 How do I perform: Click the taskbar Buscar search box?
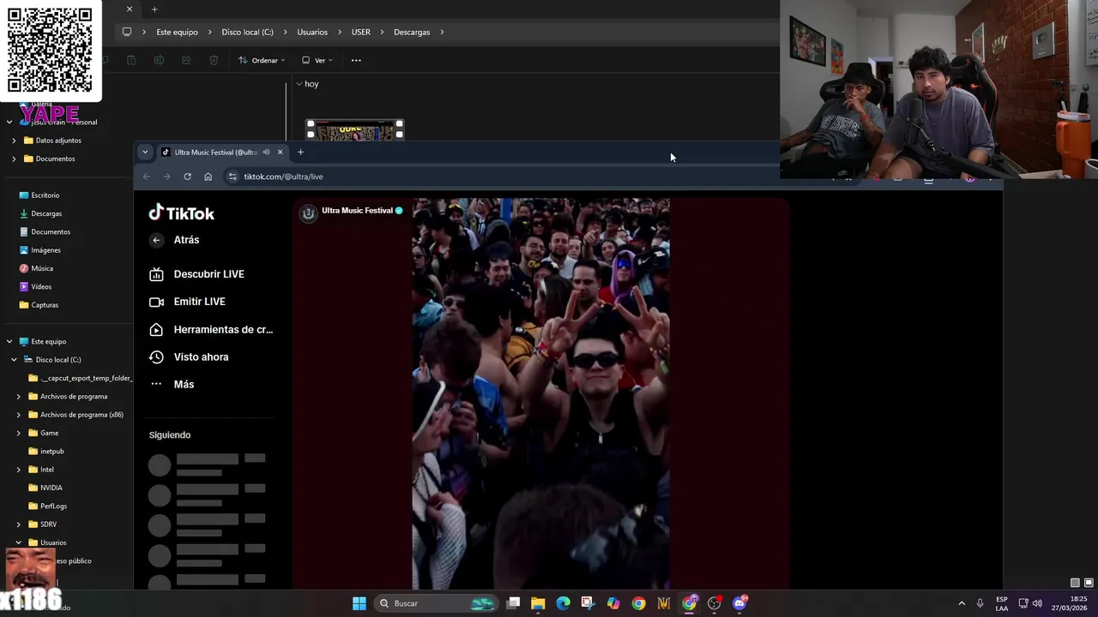(437, 603)
